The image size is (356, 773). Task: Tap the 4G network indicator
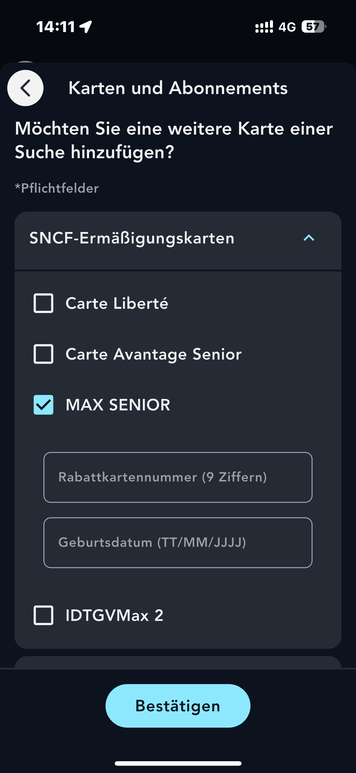[x=287, y=27]
